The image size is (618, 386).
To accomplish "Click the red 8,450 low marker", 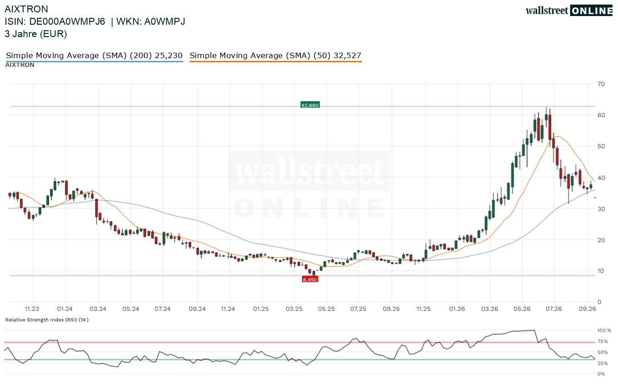I will [310, 279].
